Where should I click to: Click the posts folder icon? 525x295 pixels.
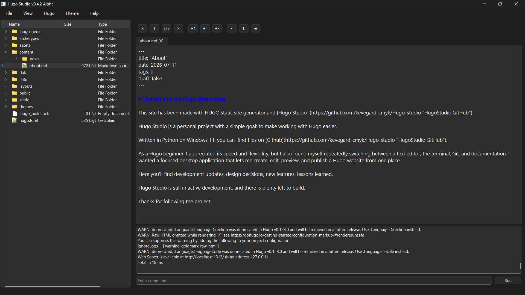click(x=25, y=59)
